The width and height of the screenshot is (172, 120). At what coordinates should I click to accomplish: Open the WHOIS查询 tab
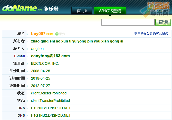click(x=110, y=10)
